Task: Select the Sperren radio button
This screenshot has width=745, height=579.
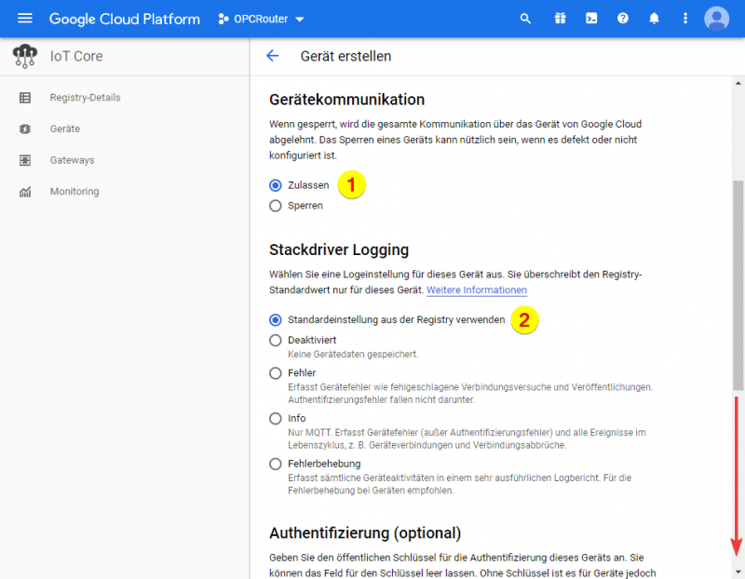Action: click(x=276, y=206)
